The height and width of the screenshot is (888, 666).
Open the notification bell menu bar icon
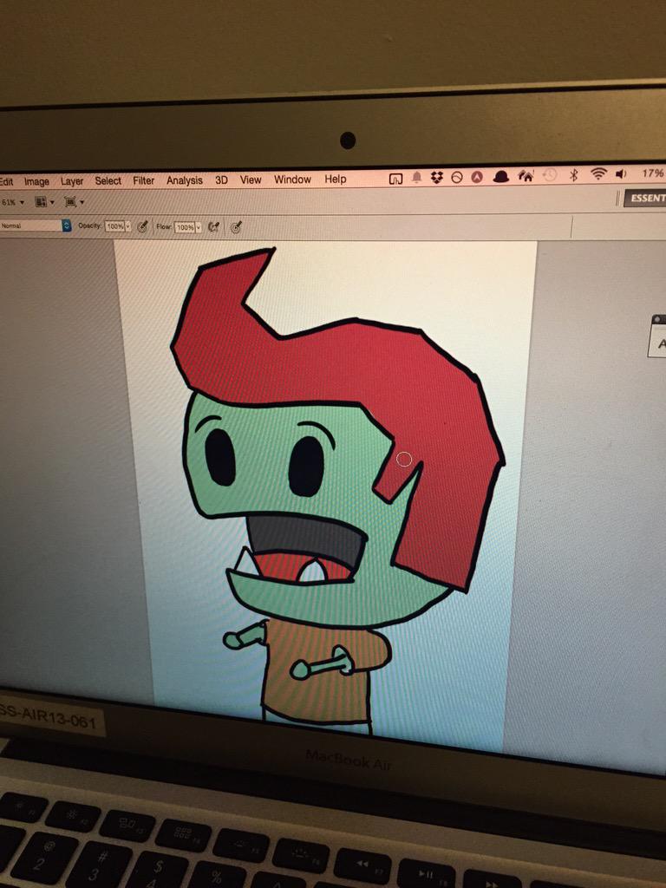(417, 178)
